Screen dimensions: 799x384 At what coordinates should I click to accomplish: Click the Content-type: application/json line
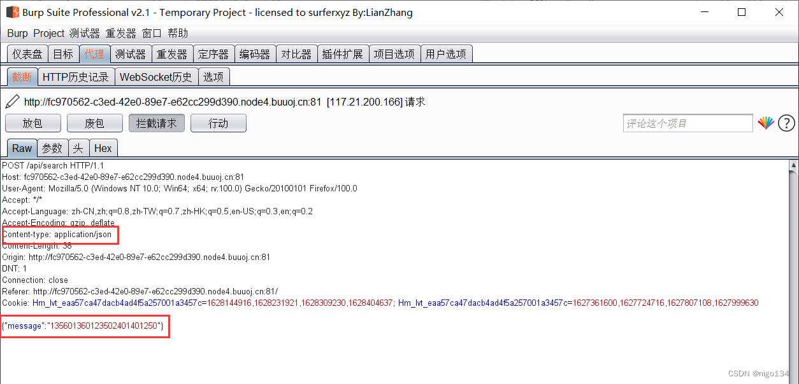coord(57,234)
